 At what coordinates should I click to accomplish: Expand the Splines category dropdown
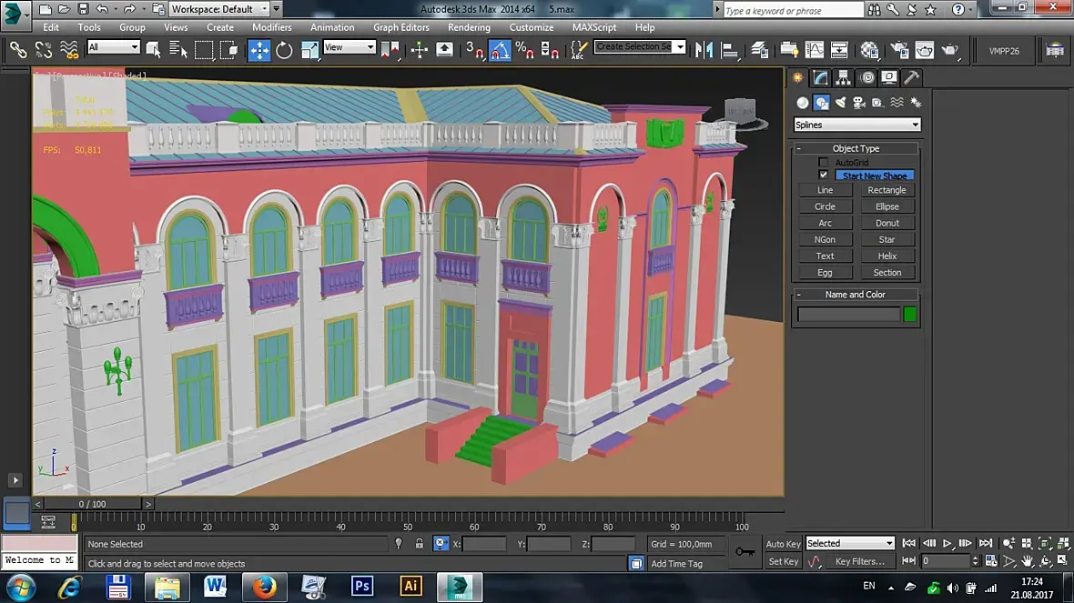tap(856, 125)
